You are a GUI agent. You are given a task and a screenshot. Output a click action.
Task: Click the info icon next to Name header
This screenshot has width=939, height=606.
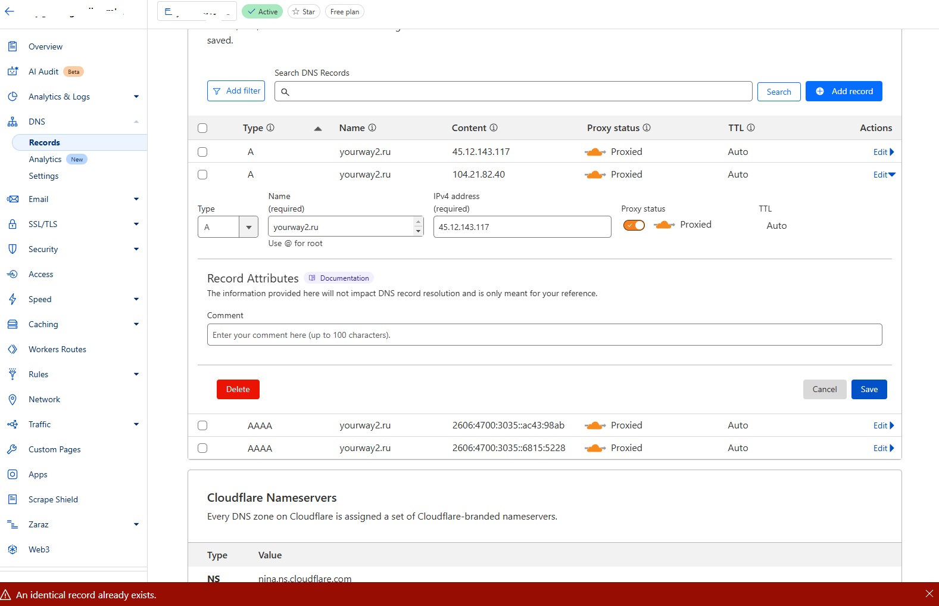click(x=372, y=128)
